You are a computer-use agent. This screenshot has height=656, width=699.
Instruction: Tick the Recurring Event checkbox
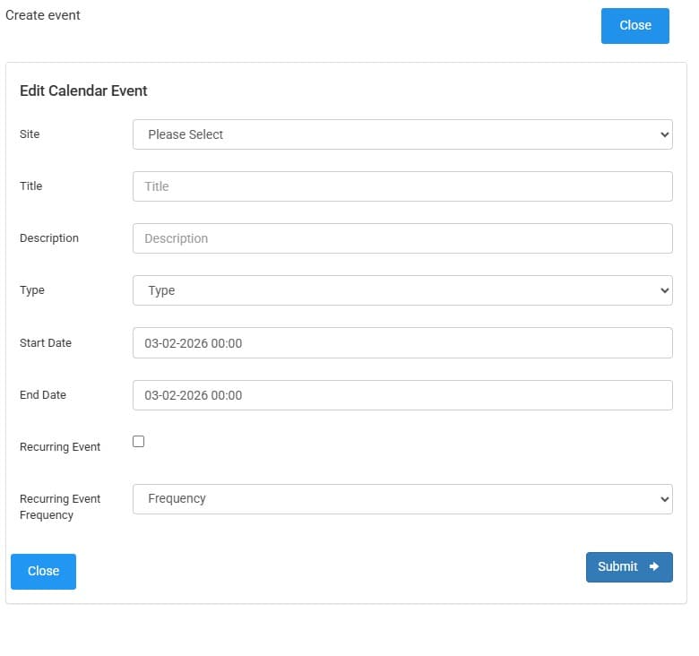coord(138,441)
